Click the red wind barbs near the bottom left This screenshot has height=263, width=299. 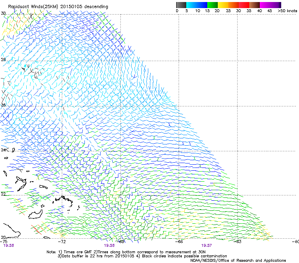click(36, 230)
